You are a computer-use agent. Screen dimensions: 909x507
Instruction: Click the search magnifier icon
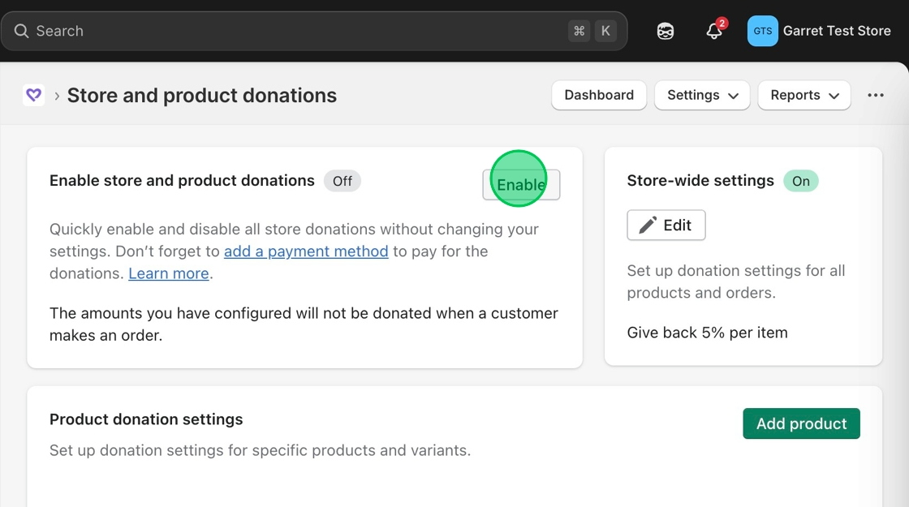tap(21, 31)
